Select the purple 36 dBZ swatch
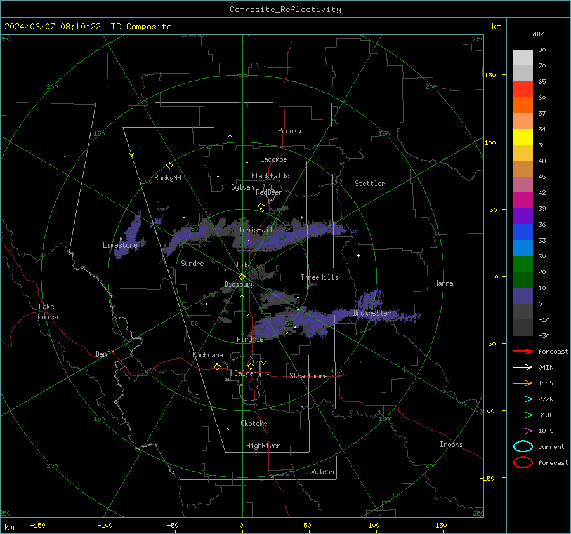The image size is (571, 534). (x=523, y=217)
